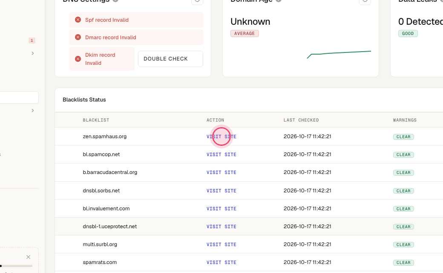Click the Unknown domain age value
The image size is (443, 273).
point(250,21)
